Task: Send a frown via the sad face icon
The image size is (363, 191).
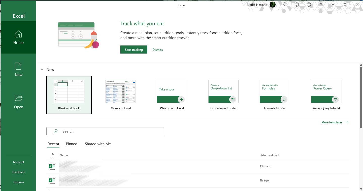Action: tap(309, 5)
